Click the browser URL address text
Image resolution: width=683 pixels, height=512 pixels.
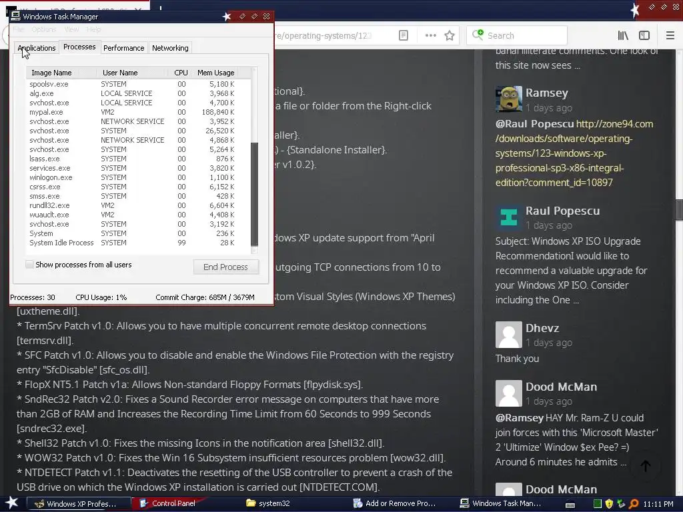click(321, 36)
